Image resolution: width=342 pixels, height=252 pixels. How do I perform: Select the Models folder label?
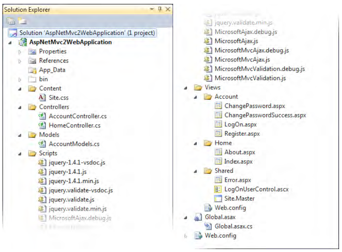tap(49, 135)
